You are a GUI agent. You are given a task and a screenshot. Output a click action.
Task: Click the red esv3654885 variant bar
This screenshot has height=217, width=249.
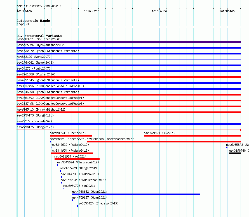click(x=164, y=142)
